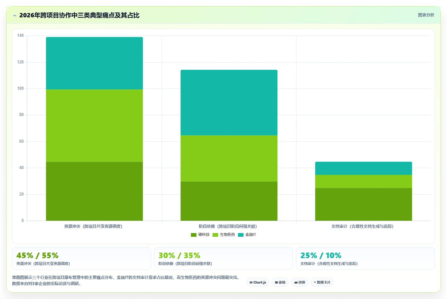This screenshot has height=299, width=447.
Task: Click the note 数据来自对3家企业的实际访谈与调研
Action: [x=47, y=284]
